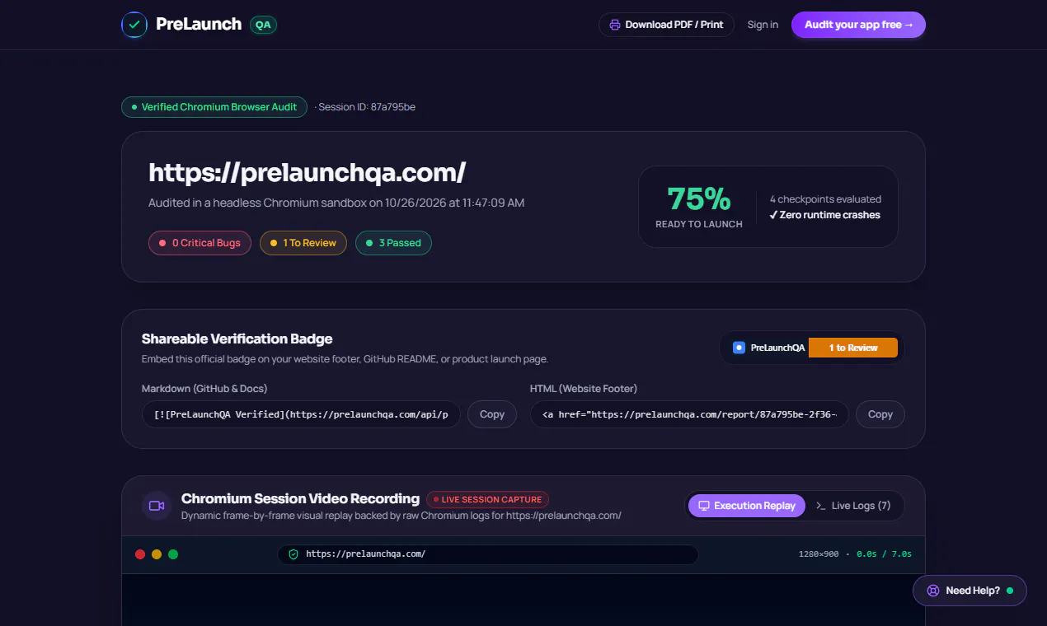Click the terminal prompt icon in Live Logs
Screen dimensions: 1047x626
[820, 506]
